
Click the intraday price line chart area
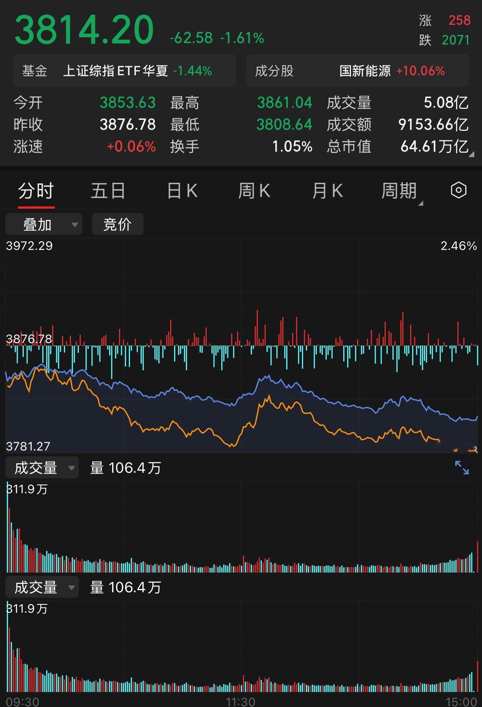pyautogui.click(x=242, y=346)
